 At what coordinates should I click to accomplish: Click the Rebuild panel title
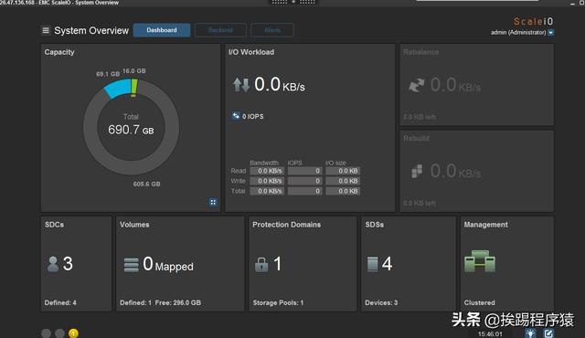(x=417, y=138)
